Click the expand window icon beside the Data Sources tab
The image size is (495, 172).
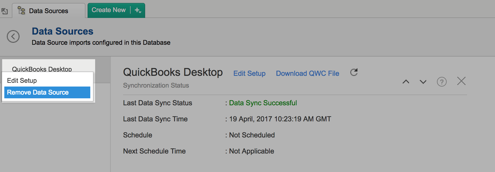pyautogui.click(x=5, y=11)
